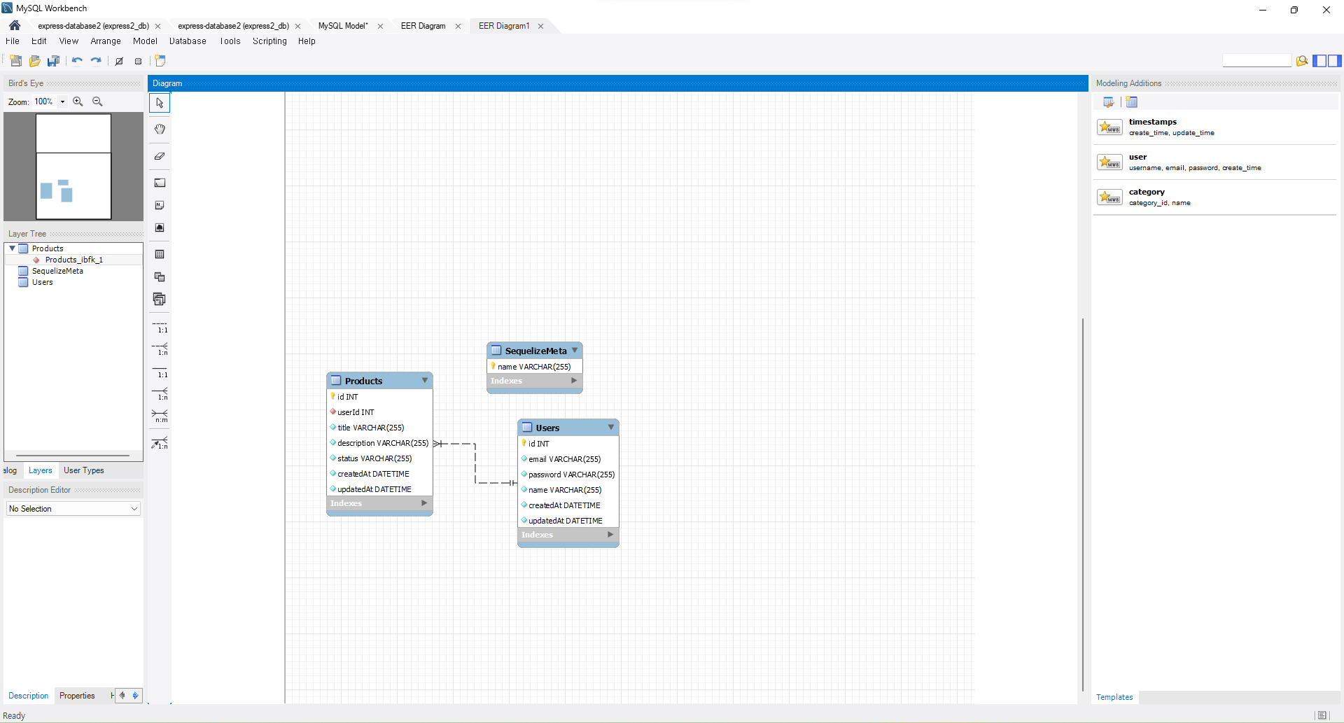Expand Indexes section of Products table
This screenshot has width=1344, height=723.
click(x=423, y=503)
